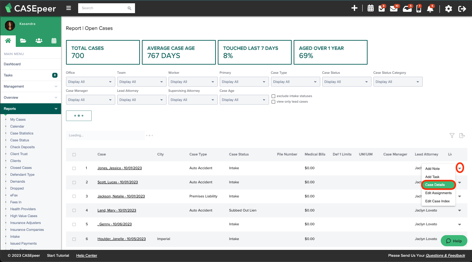Click the search magnifier icon
Viewport: 472px width, 262px height.
[x=129, y=8]
